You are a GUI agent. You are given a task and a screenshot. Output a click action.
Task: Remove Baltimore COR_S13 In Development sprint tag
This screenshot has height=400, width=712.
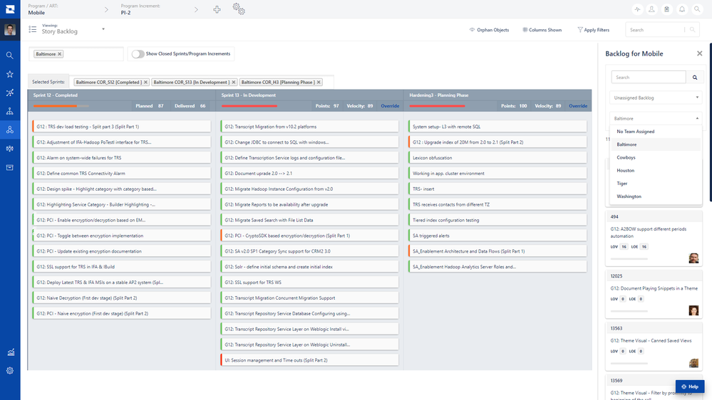234,82
